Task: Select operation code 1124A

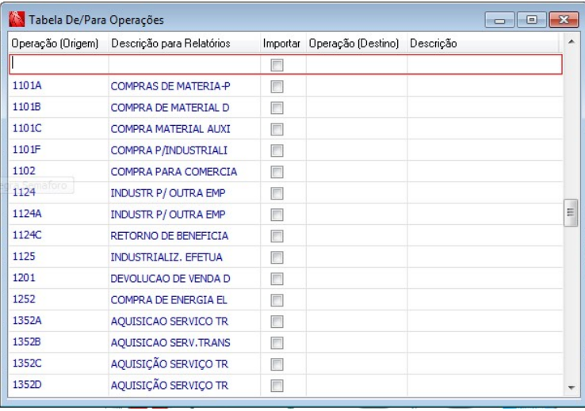Action: 27,214
